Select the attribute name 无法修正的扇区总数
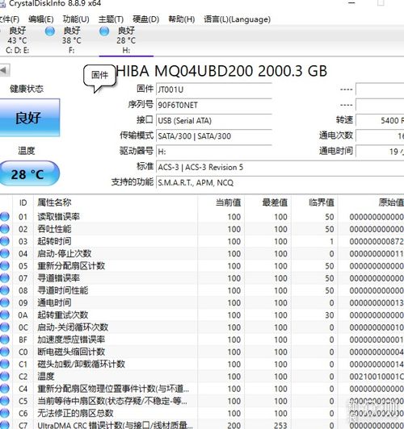Image resolution: width=404 pixels, height=429 pixels. coord(75,413)
